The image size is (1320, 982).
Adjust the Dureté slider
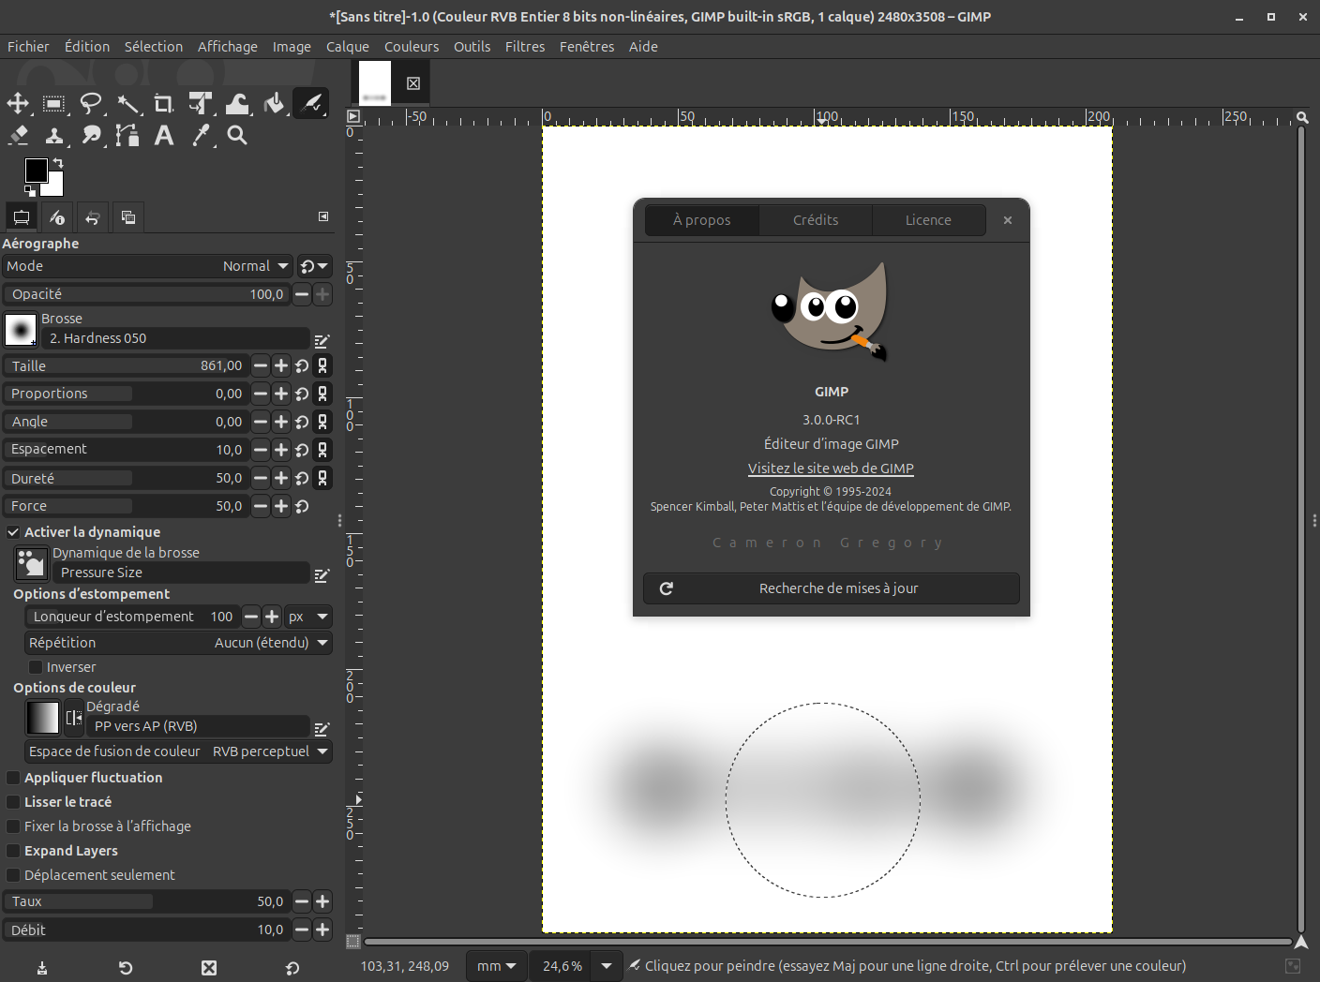[x=126, y=478]
